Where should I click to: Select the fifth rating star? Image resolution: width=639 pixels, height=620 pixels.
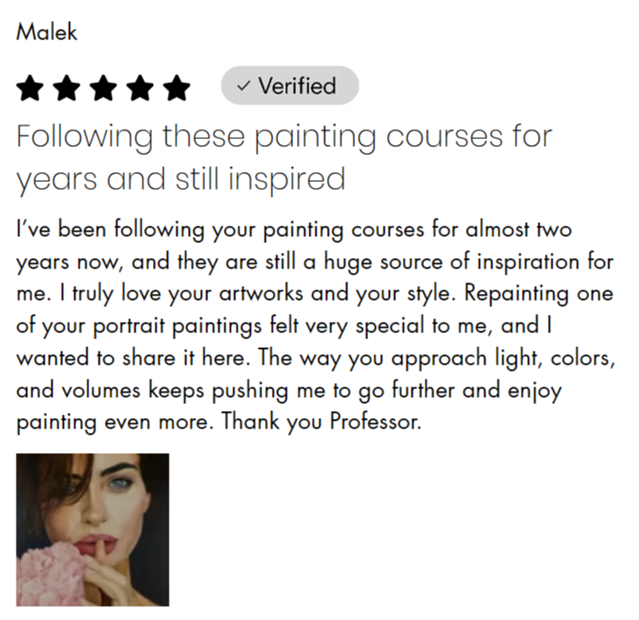click(177, 87)
